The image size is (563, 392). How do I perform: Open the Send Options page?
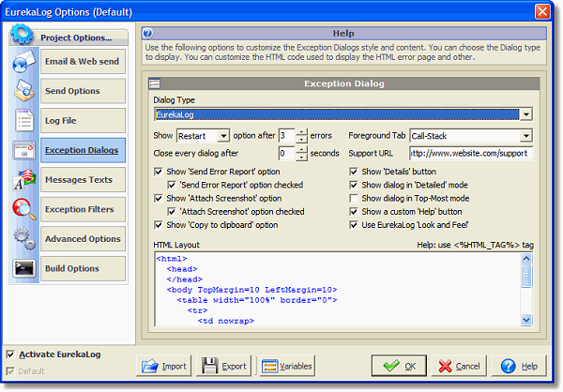click(83, 91)
